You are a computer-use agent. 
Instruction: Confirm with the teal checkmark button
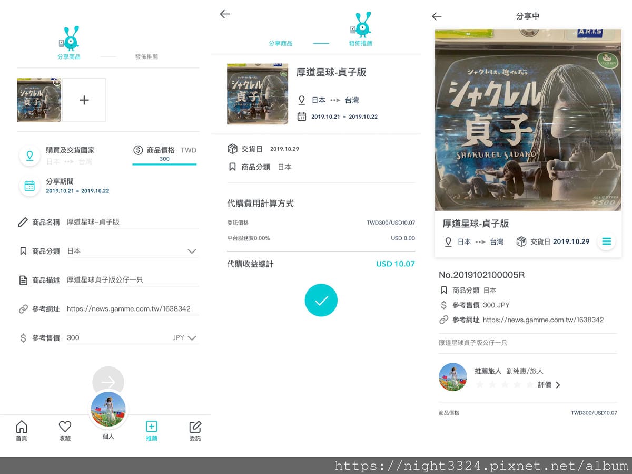(x=321, y=300)
